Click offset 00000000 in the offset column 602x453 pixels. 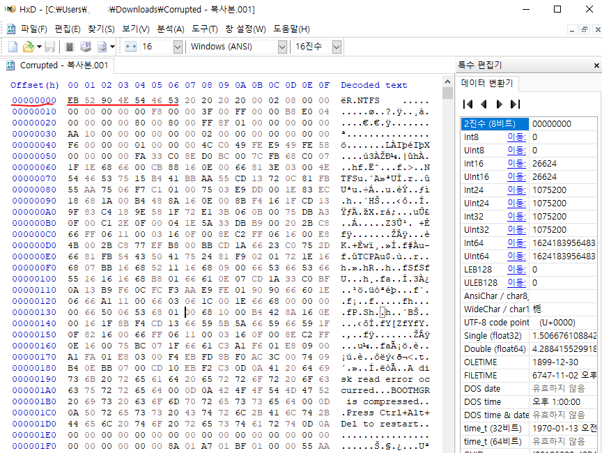point(34,100)
